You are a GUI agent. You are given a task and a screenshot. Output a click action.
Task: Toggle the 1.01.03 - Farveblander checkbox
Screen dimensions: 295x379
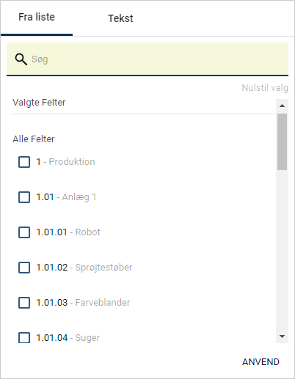pos(24,303)
